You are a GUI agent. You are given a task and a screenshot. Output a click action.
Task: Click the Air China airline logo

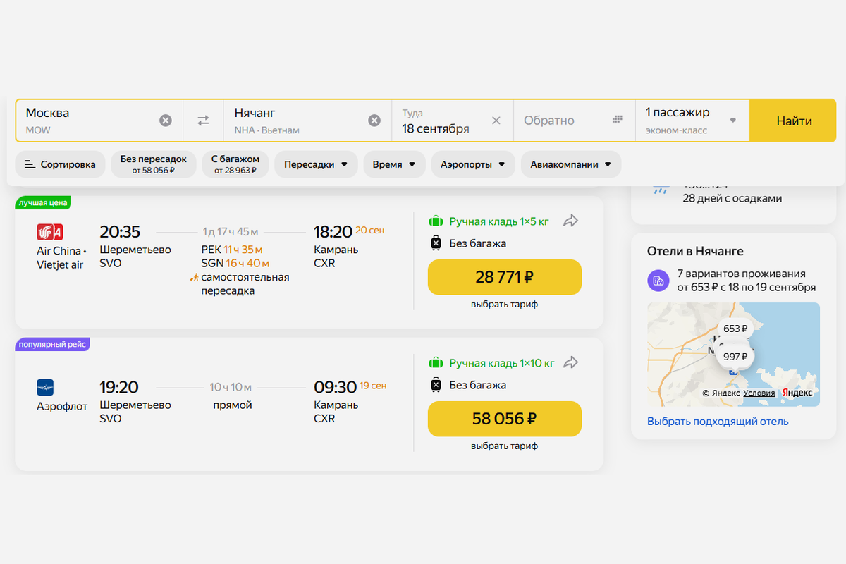point(50,232)
